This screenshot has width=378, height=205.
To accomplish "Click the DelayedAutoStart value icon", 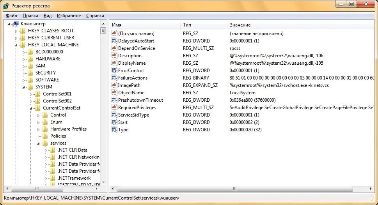I will 114,41.
